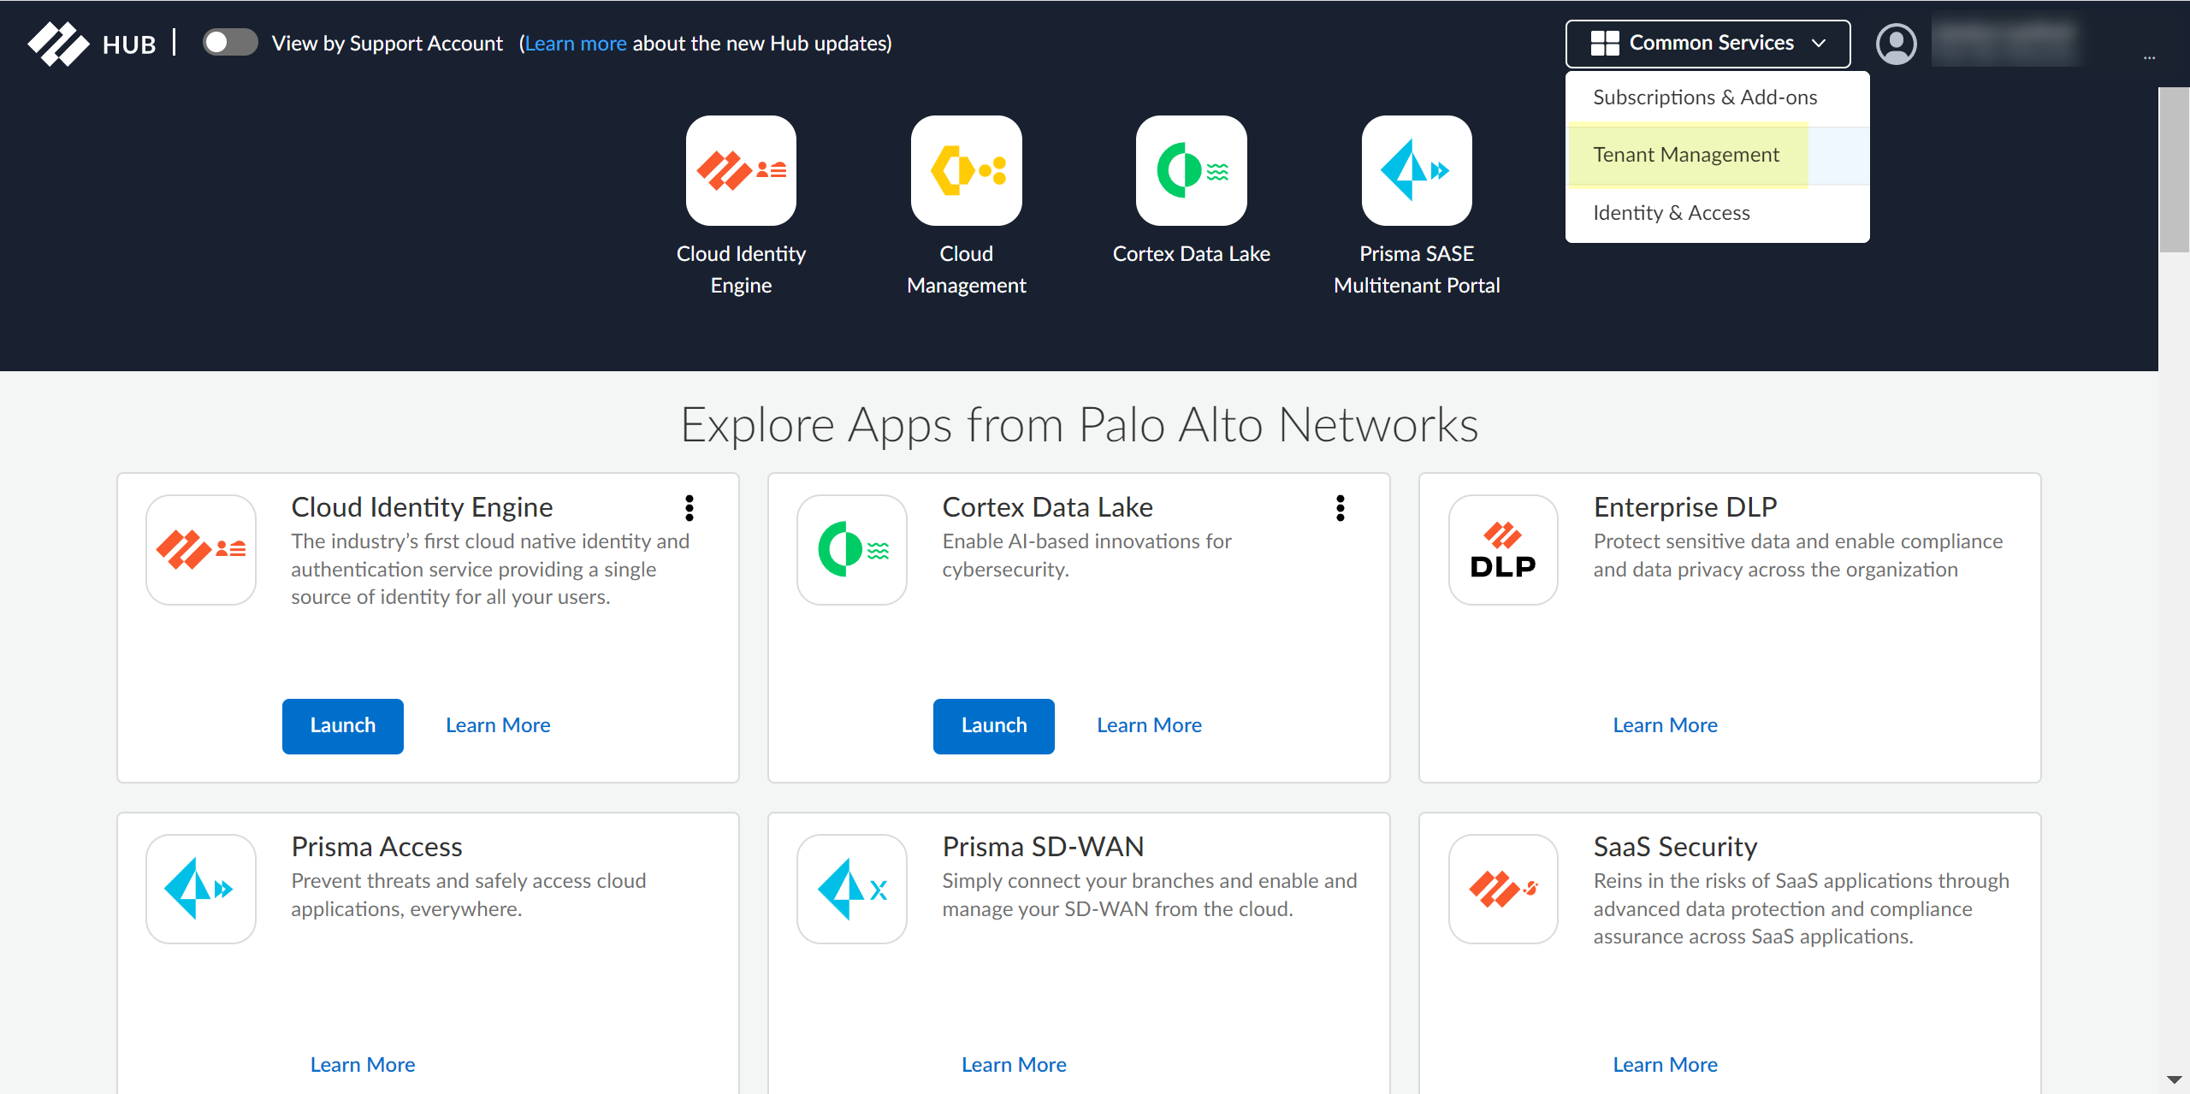Click Learn More under Enterprise DLP
2190x1094 pixels.
click(1665, 725)
